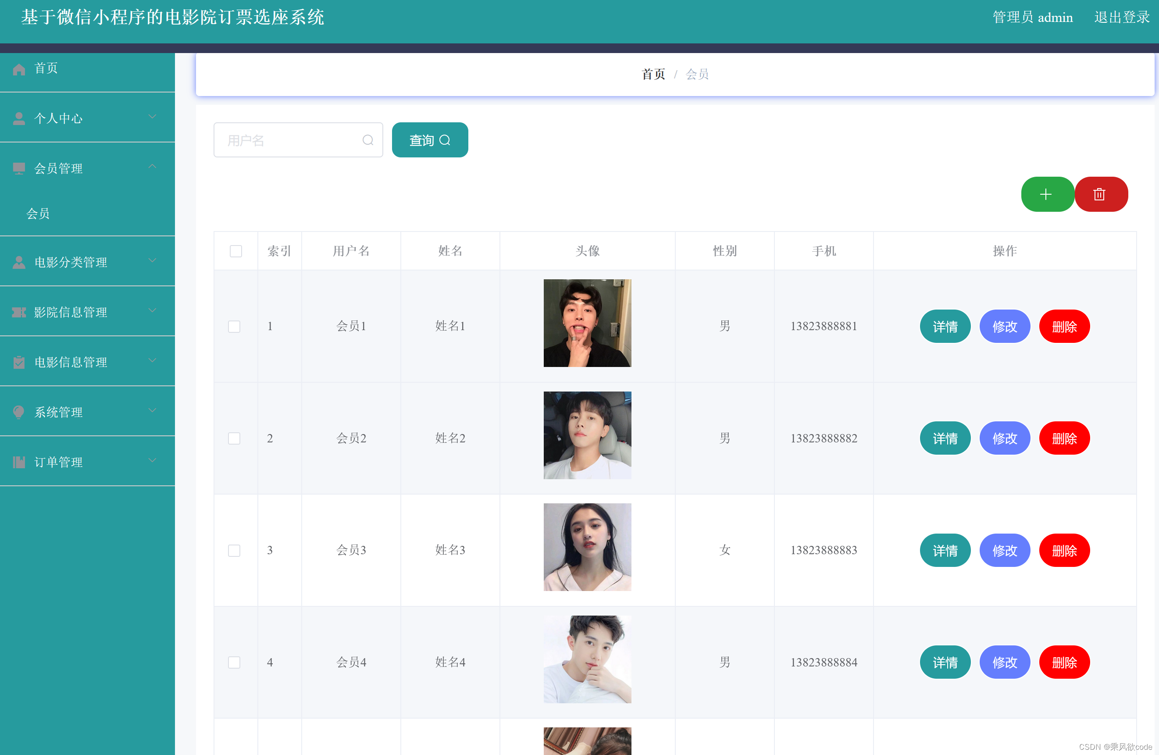This screenshot has width=1159, height=755.
Task: Open the 会员 submenu item
Action: [x=38, y=214]
